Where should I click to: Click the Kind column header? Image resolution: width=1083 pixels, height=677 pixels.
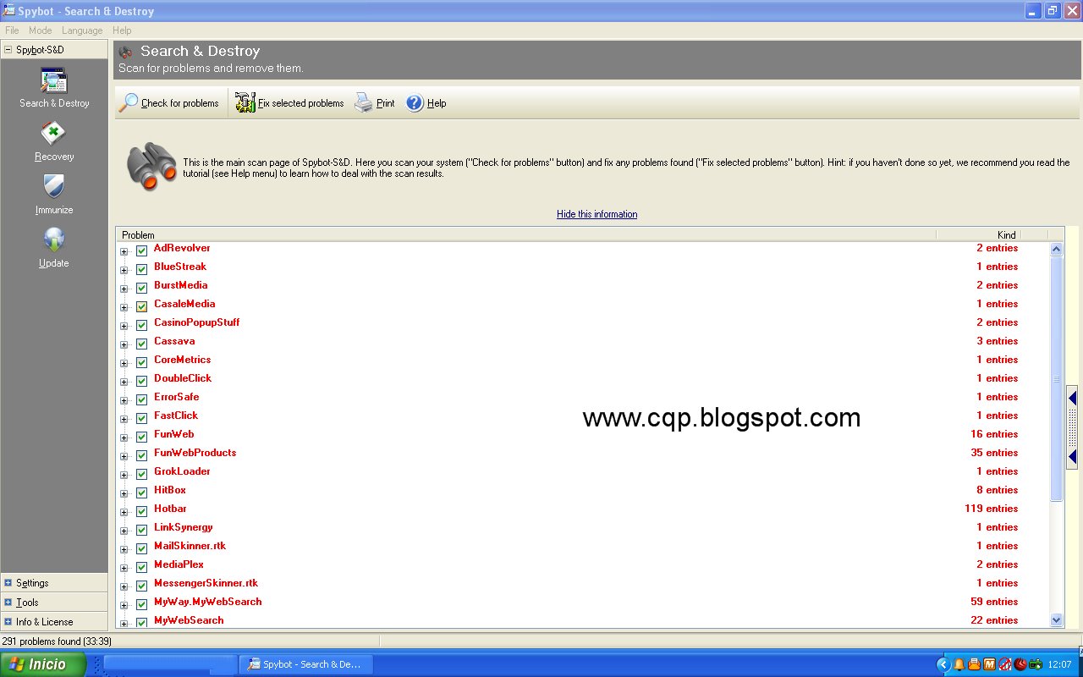point(978,234)
